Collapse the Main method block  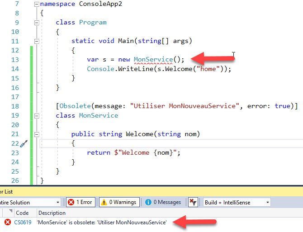point(37,41)
